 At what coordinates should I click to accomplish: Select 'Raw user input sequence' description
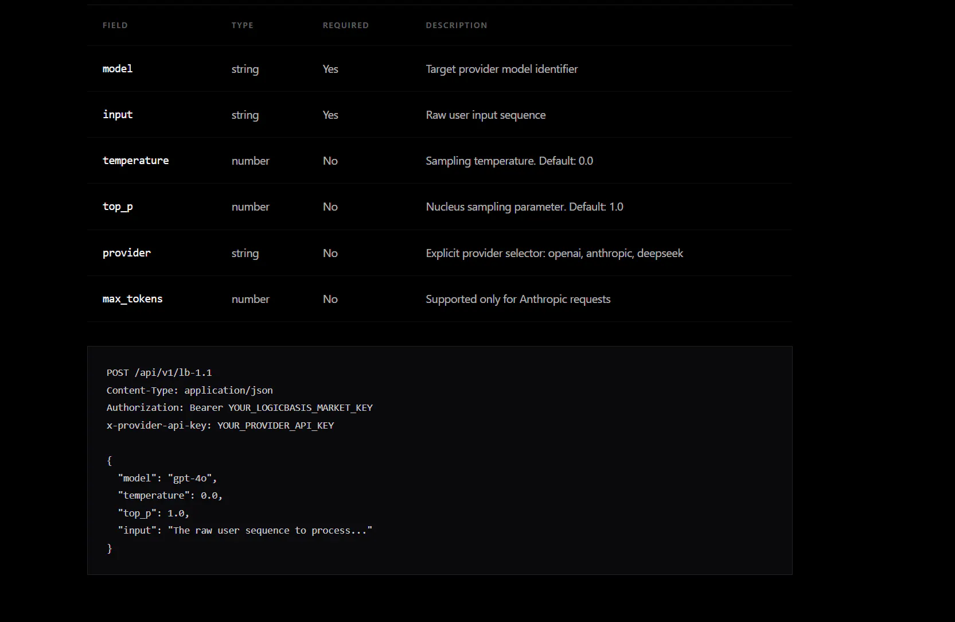(486, 115)
